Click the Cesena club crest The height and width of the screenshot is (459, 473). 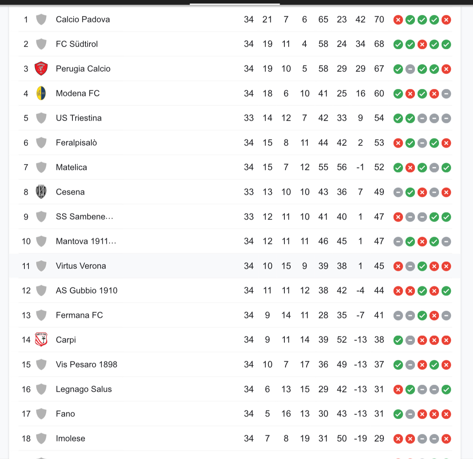[41, 192]
